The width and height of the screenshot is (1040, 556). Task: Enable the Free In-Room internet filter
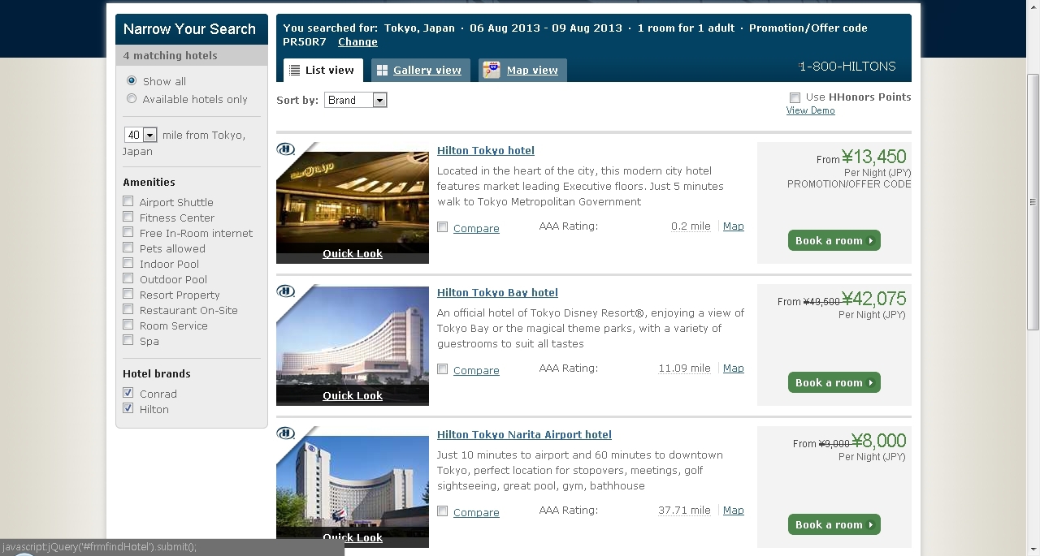tap(128, 232)
